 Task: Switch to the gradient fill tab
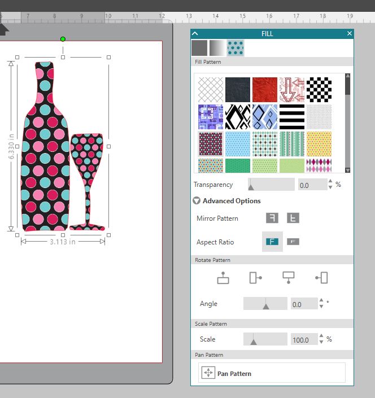(x=217, y=48)
